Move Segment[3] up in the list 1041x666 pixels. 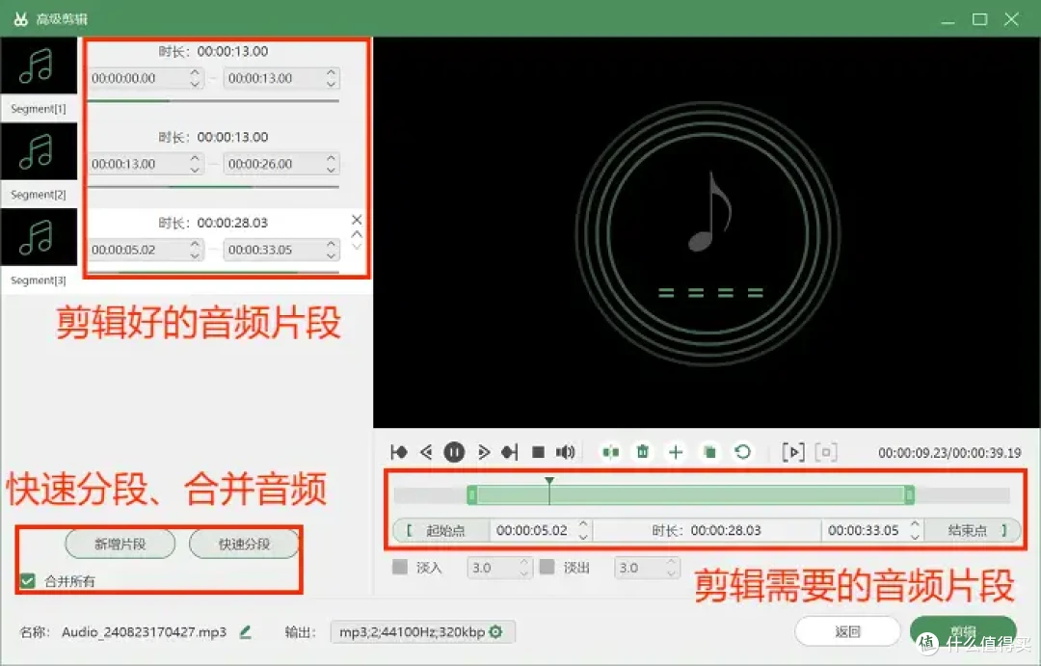357,234
